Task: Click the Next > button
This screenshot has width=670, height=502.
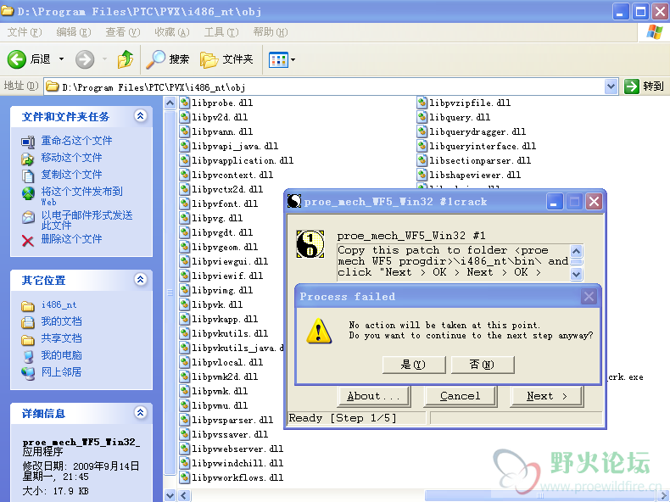Action: click(546, 396)
